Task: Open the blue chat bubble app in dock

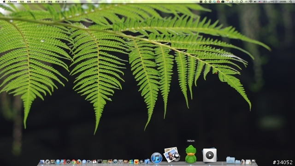Action: 84,162
